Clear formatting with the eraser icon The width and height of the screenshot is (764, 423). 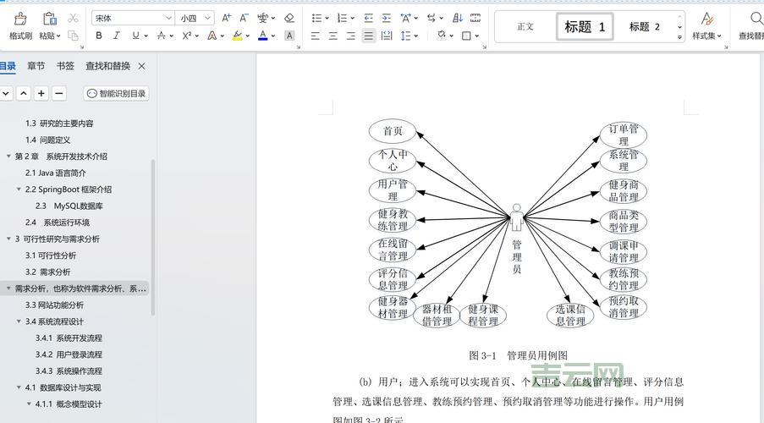[289, 18]
